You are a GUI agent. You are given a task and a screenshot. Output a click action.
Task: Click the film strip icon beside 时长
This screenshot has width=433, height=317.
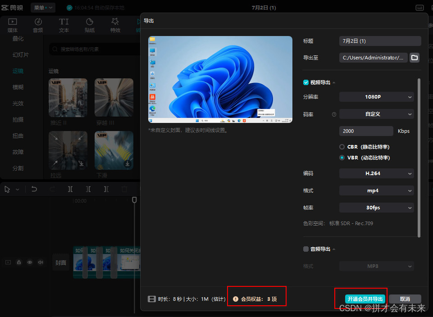(x=152, y=299)
